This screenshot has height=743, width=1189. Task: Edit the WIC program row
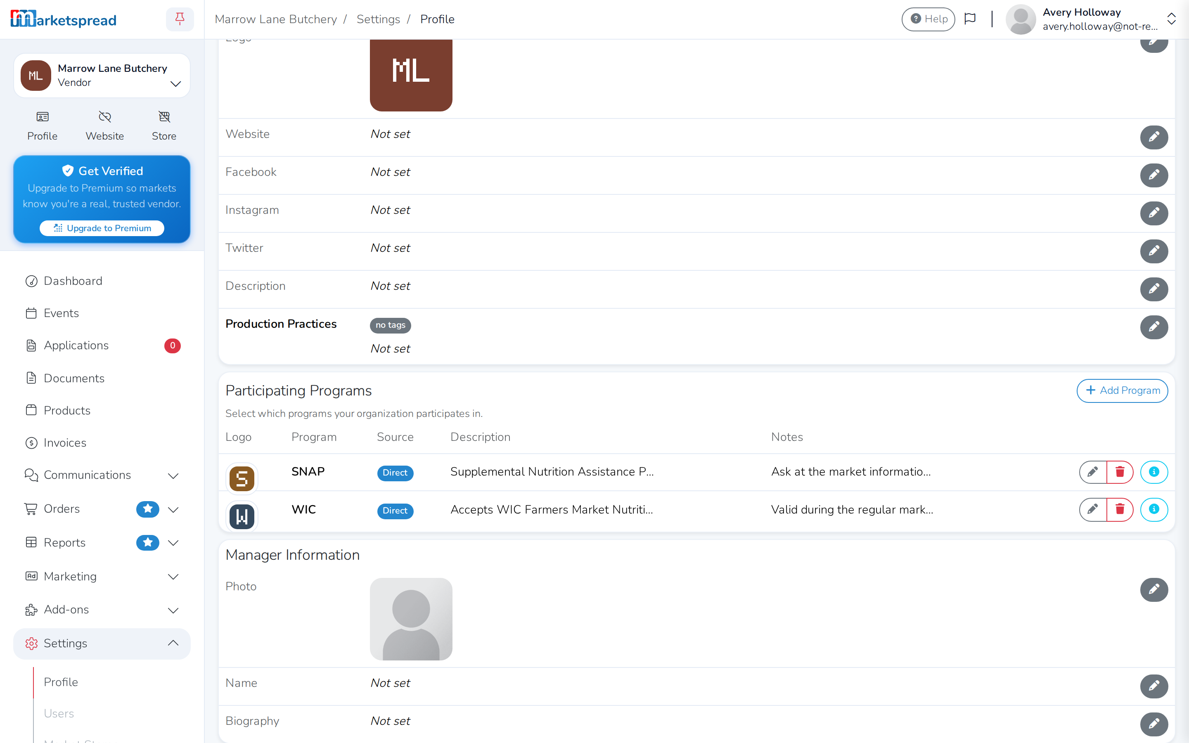click(1093, 509)
